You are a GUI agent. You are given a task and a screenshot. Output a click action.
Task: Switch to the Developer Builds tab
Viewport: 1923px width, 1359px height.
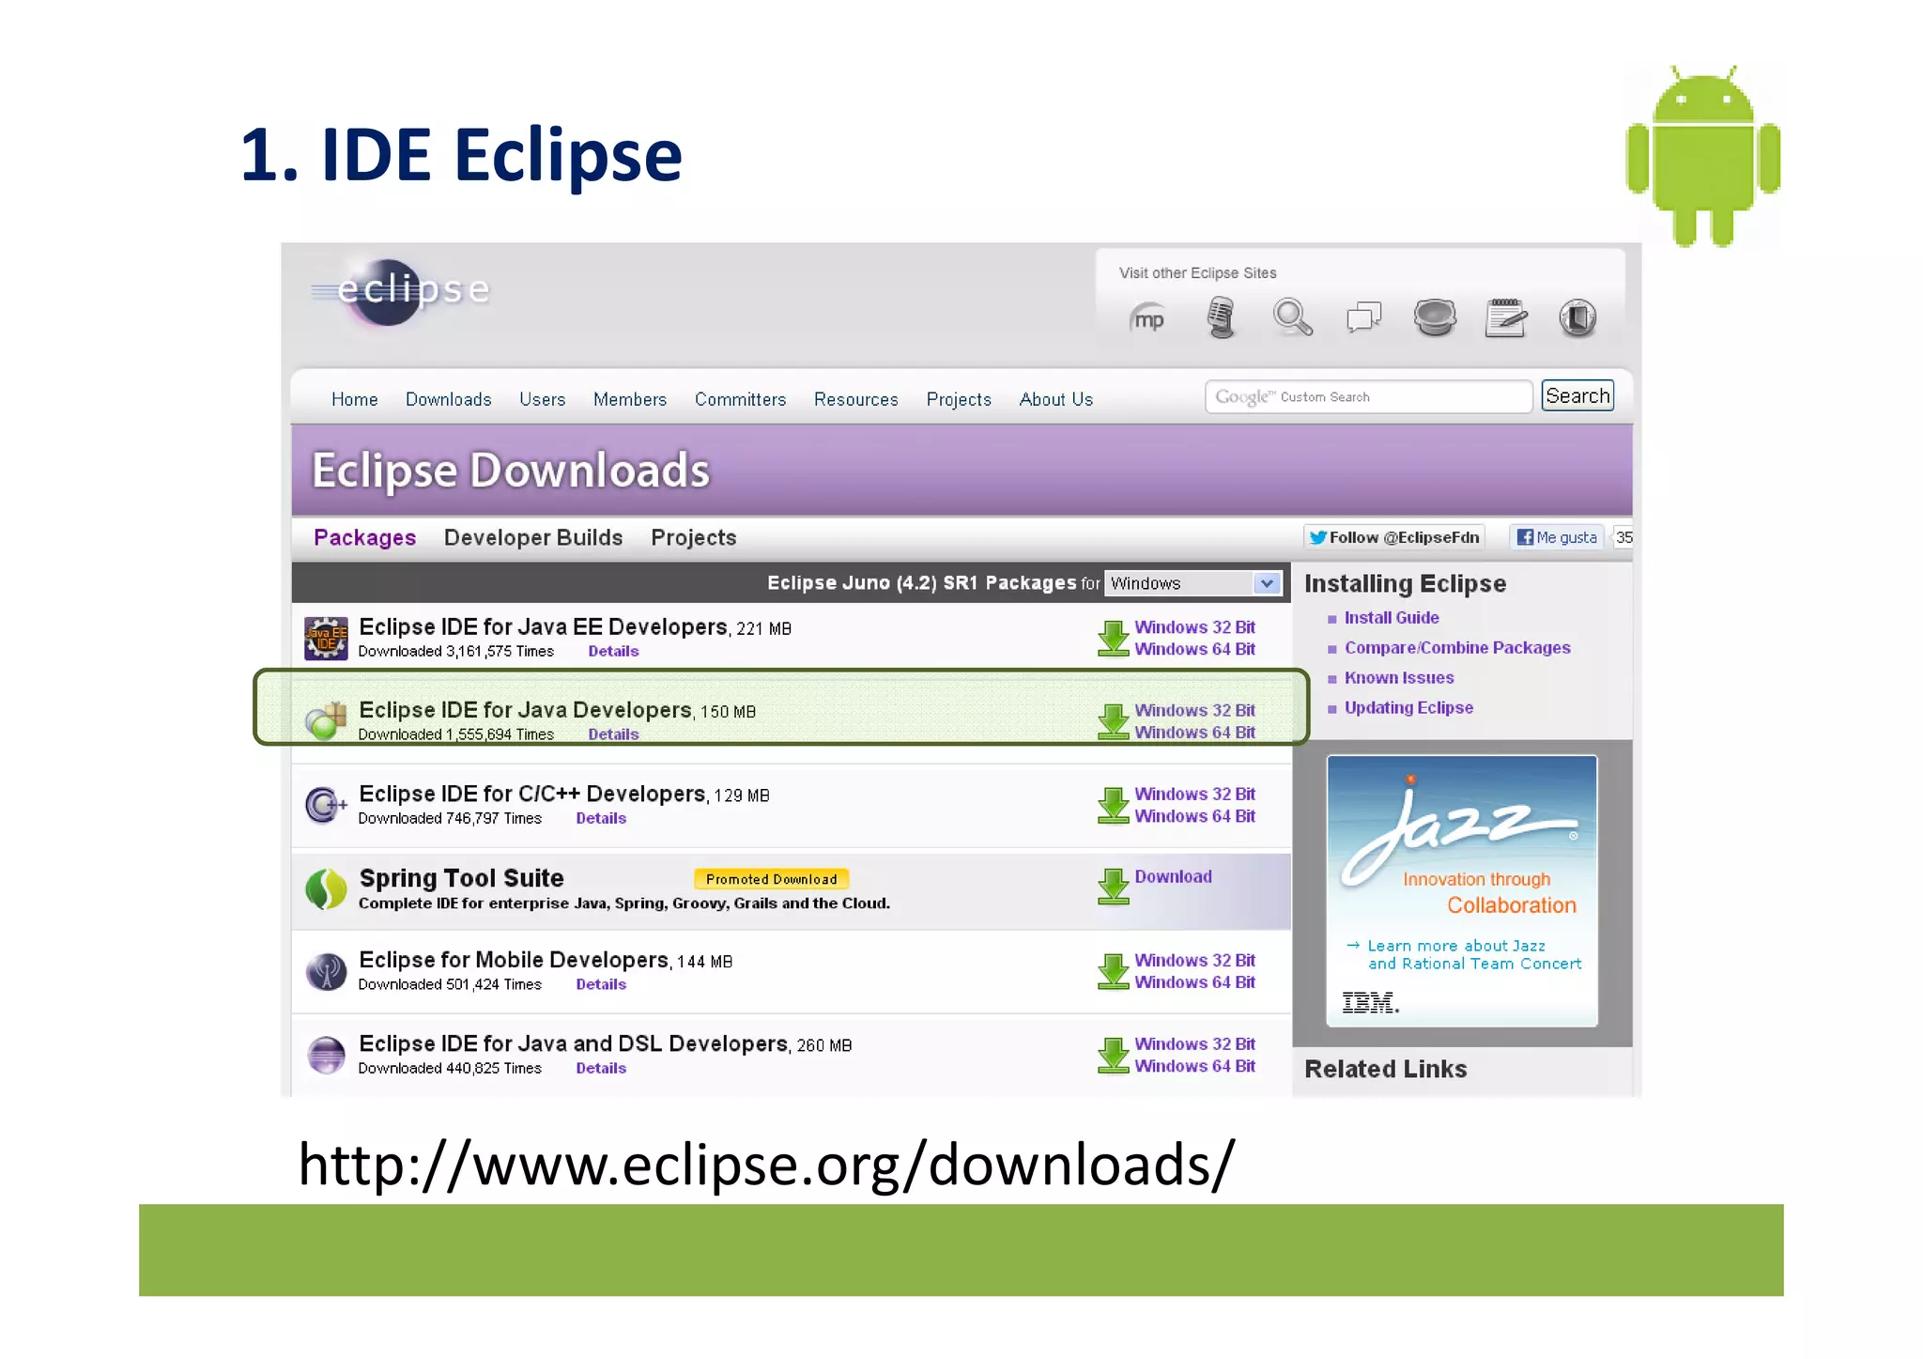click(x=532, y=538)
